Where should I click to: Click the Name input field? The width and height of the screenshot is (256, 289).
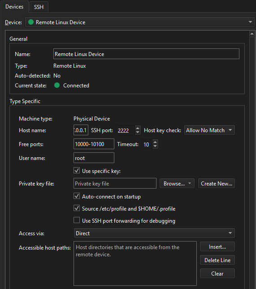pos(146,54)
